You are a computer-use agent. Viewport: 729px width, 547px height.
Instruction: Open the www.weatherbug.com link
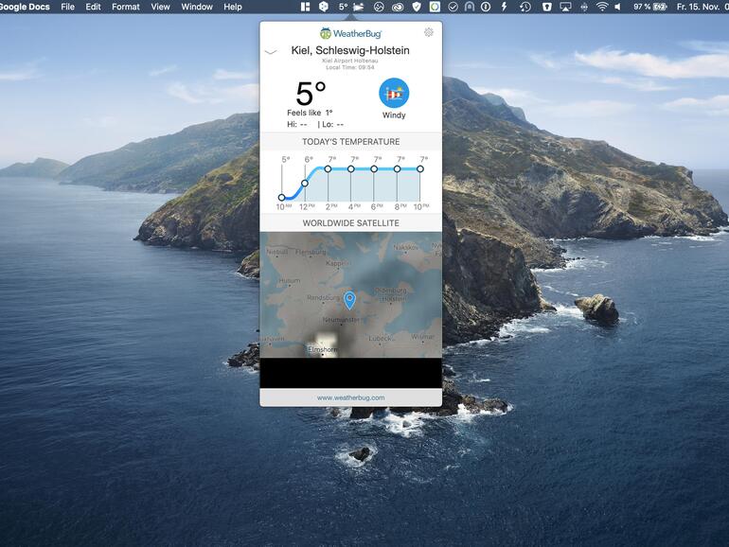(x=350, y=397)
